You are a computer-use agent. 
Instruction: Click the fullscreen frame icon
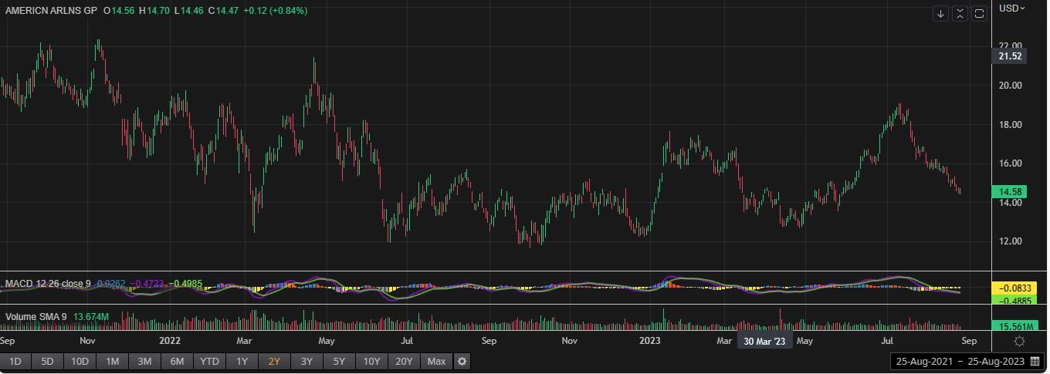(979, 14)
